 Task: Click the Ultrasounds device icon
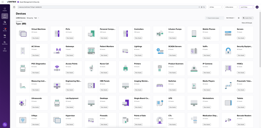23,103
